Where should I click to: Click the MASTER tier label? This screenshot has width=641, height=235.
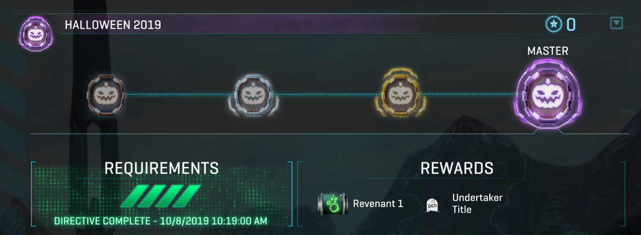[x=548, y=51]
